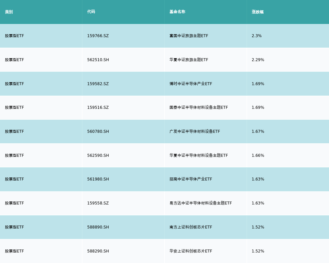Click fund name 富国中证旅游主题ETF
Viewport: 329px width, 263px height.
pyautogui.click(x=189, y=36)
